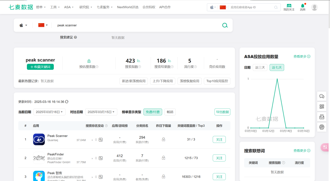330x181 pixels.
Task: Click the green search magnifier icon
Action: click(x=225, y=25)
